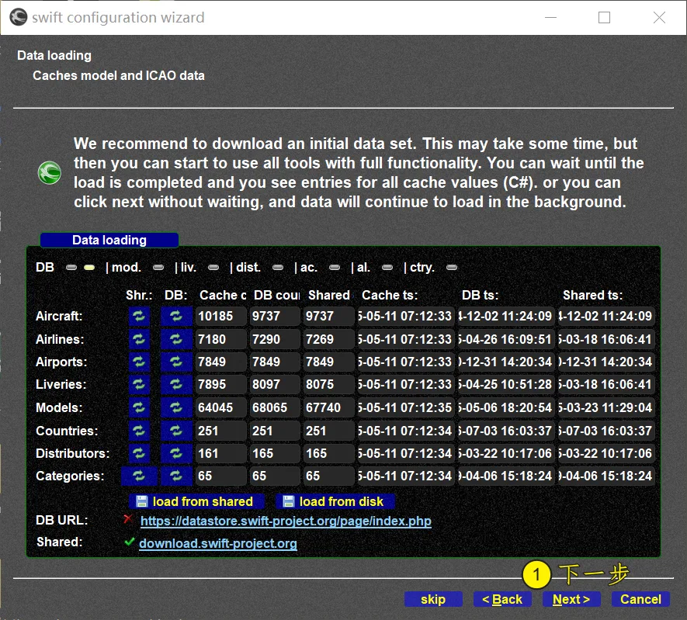Click the liv. status LED
Viewport: 687px width, 620px height.
click(x=213, y=268)
